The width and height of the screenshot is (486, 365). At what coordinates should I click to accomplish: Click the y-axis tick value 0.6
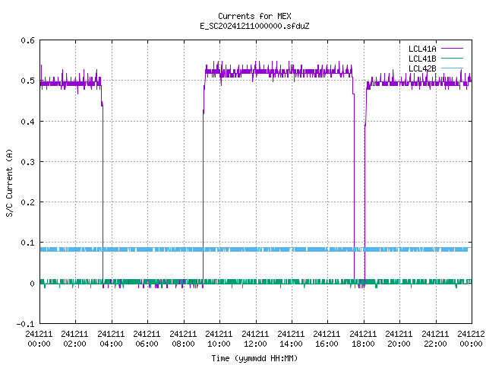[x=27, y=40]
